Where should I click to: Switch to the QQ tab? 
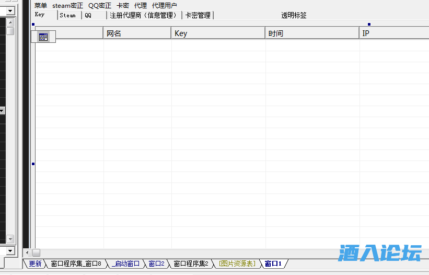tap(88, 16)
